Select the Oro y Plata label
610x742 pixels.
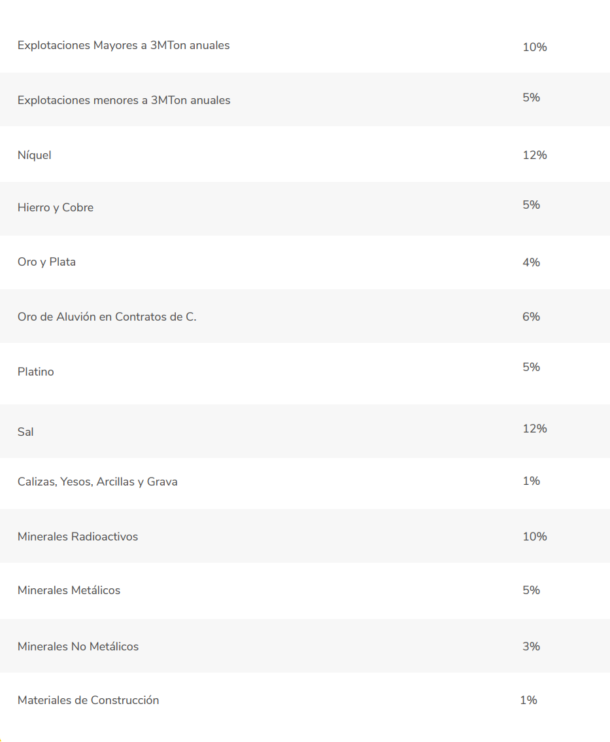click(46, 262)
